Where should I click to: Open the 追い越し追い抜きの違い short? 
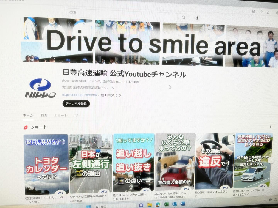pos(133,163)
